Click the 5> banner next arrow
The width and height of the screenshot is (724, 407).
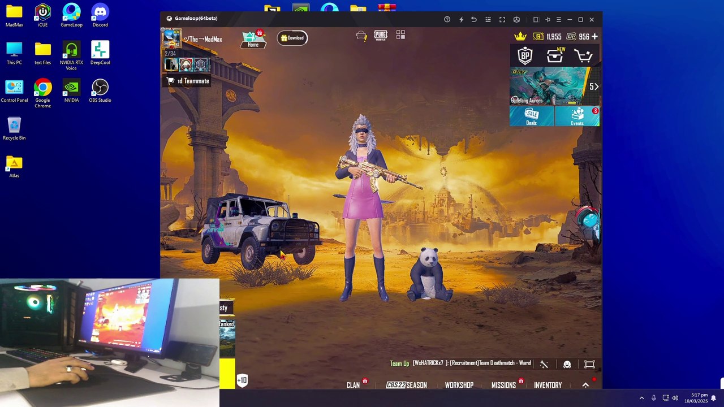click(594, 86)
